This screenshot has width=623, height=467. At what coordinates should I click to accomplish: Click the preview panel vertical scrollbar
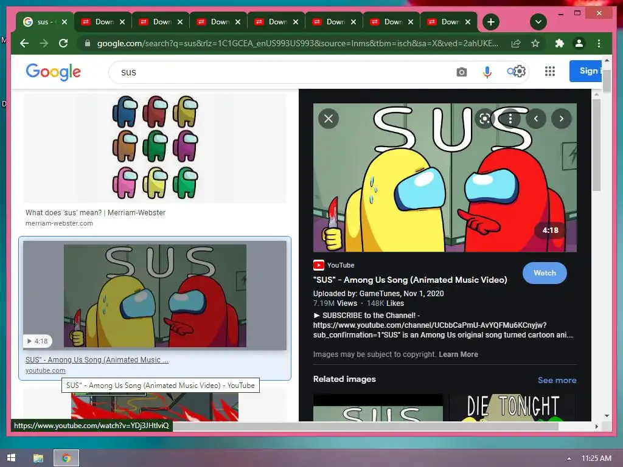click(x=596, y=145)
